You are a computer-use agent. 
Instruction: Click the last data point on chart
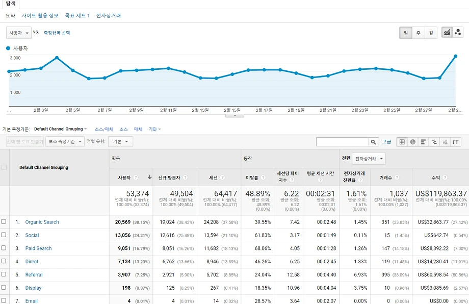(x=456, y=56)
